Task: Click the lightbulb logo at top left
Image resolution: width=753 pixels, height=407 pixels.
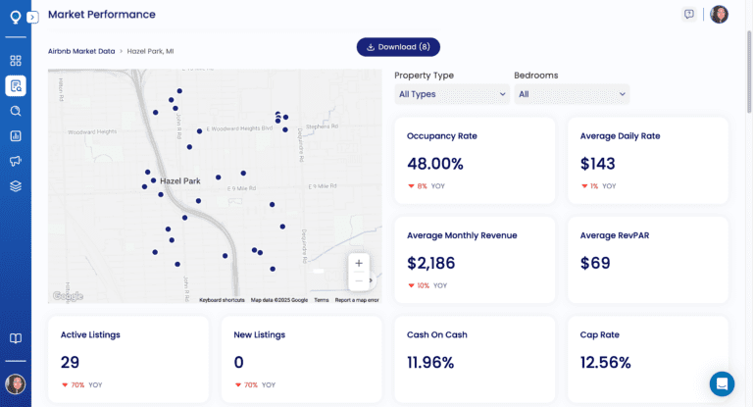Action: click(15, 17)
